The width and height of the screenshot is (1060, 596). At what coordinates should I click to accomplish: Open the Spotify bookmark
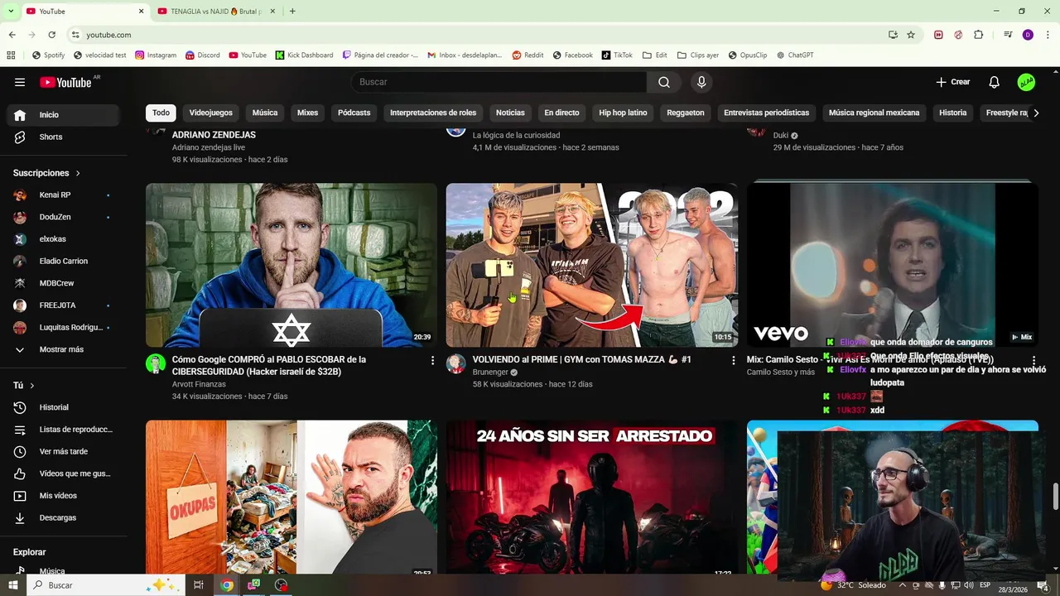pyautogui.click(x=48, y=55)
